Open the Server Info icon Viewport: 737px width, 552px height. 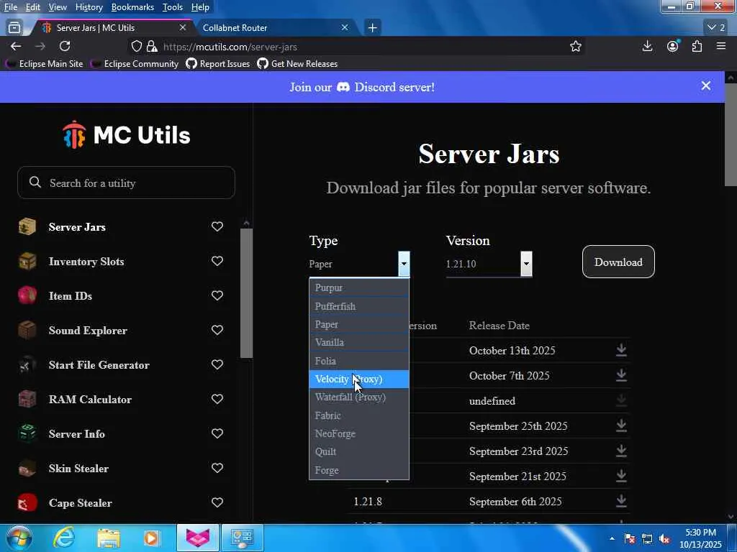(27, 433)
